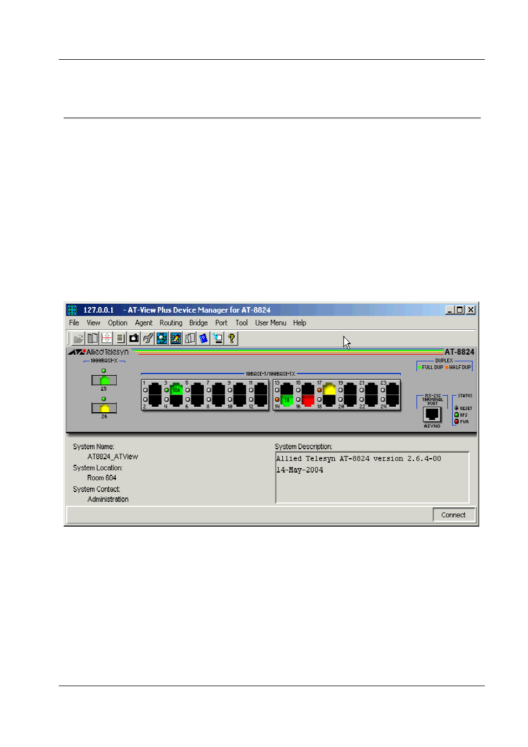Click the Administration contact value
Screen dimensions: 528x747
(x=108, y=500)
